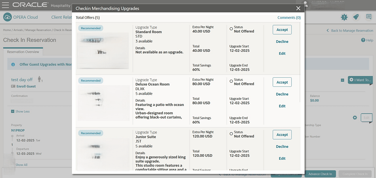Click Recommended badge on Junior Suite
Image resolution: width=376 pixels, height=178 pixels.
pos(91,133)
